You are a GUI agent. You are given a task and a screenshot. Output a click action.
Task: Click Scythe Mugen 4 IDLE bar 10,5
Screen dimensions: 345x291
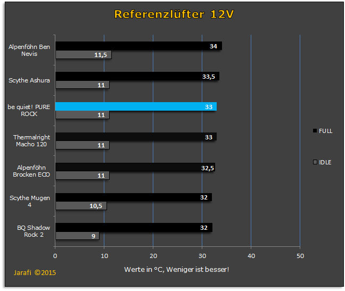pyautogui.click(x=81, y=206)
